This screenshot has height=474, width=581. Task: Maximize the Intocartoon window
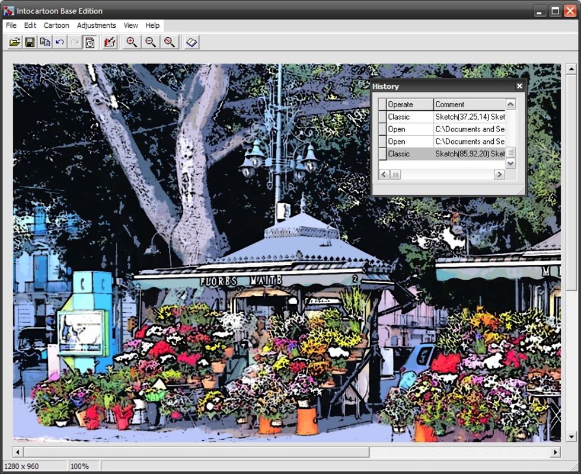coord(555,11)
